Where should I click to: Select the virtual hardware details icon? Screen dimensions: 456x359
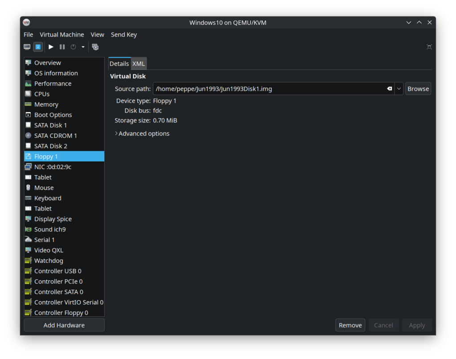pos(38,47)
